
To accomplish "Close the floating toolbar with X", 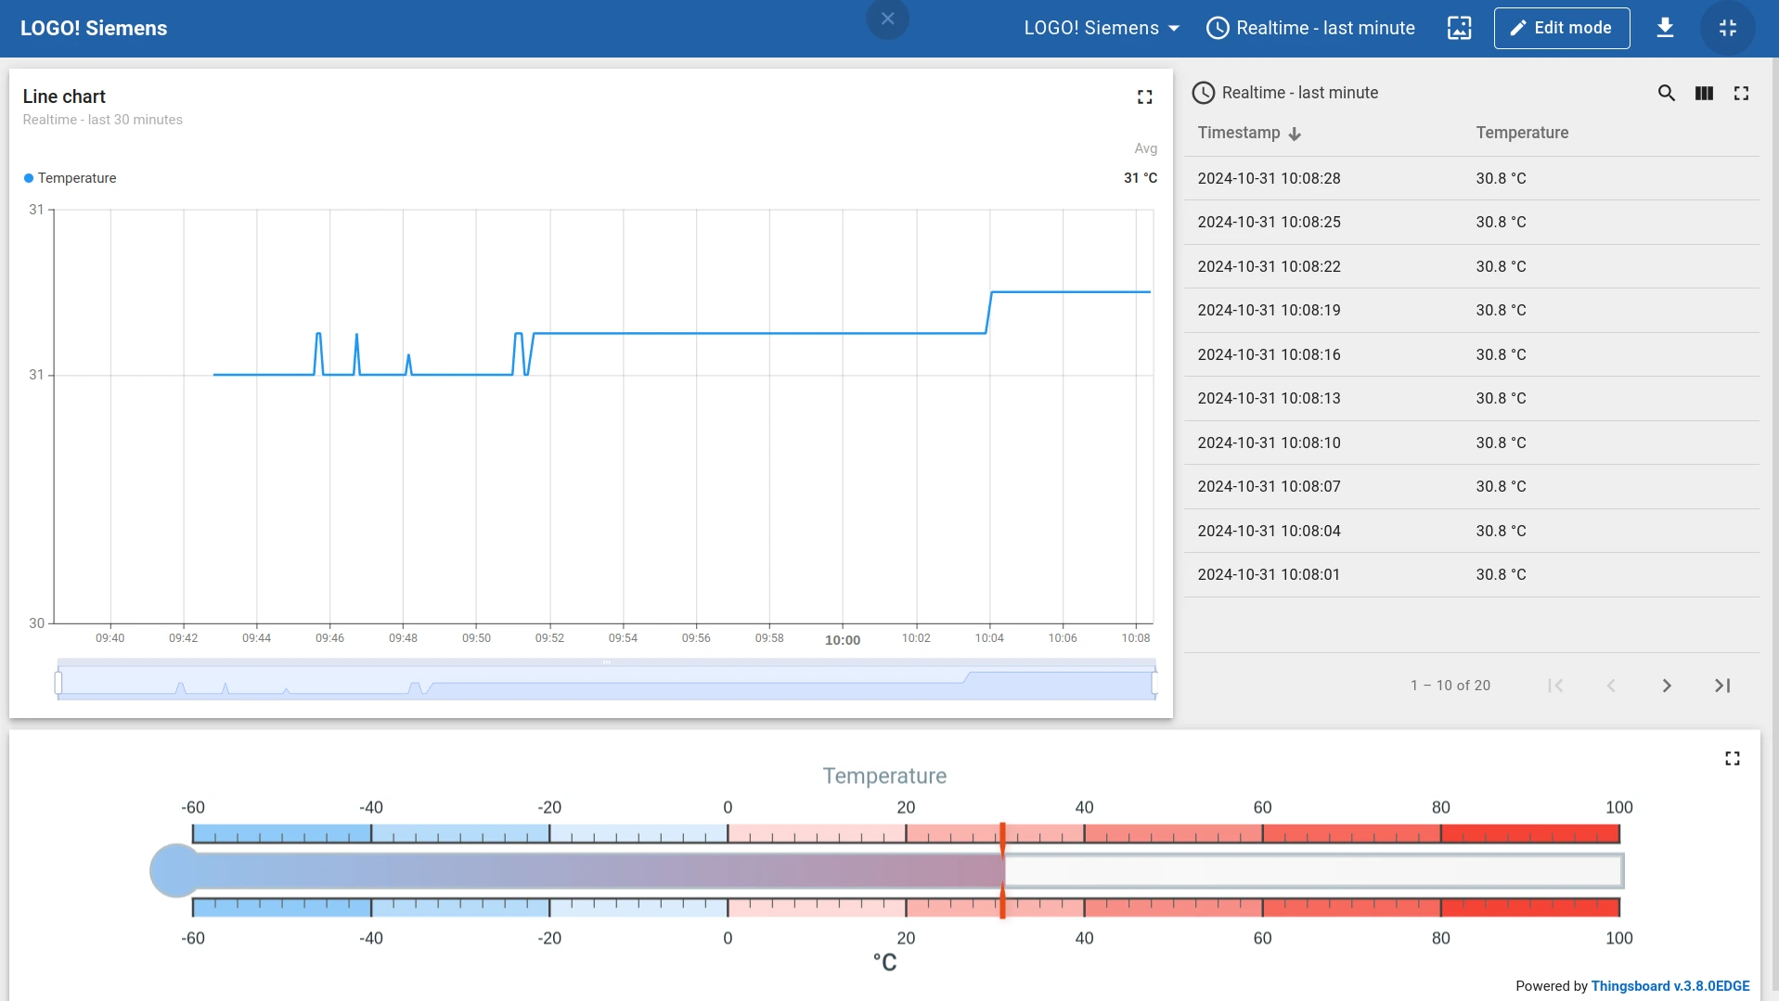I will (887, 19).
